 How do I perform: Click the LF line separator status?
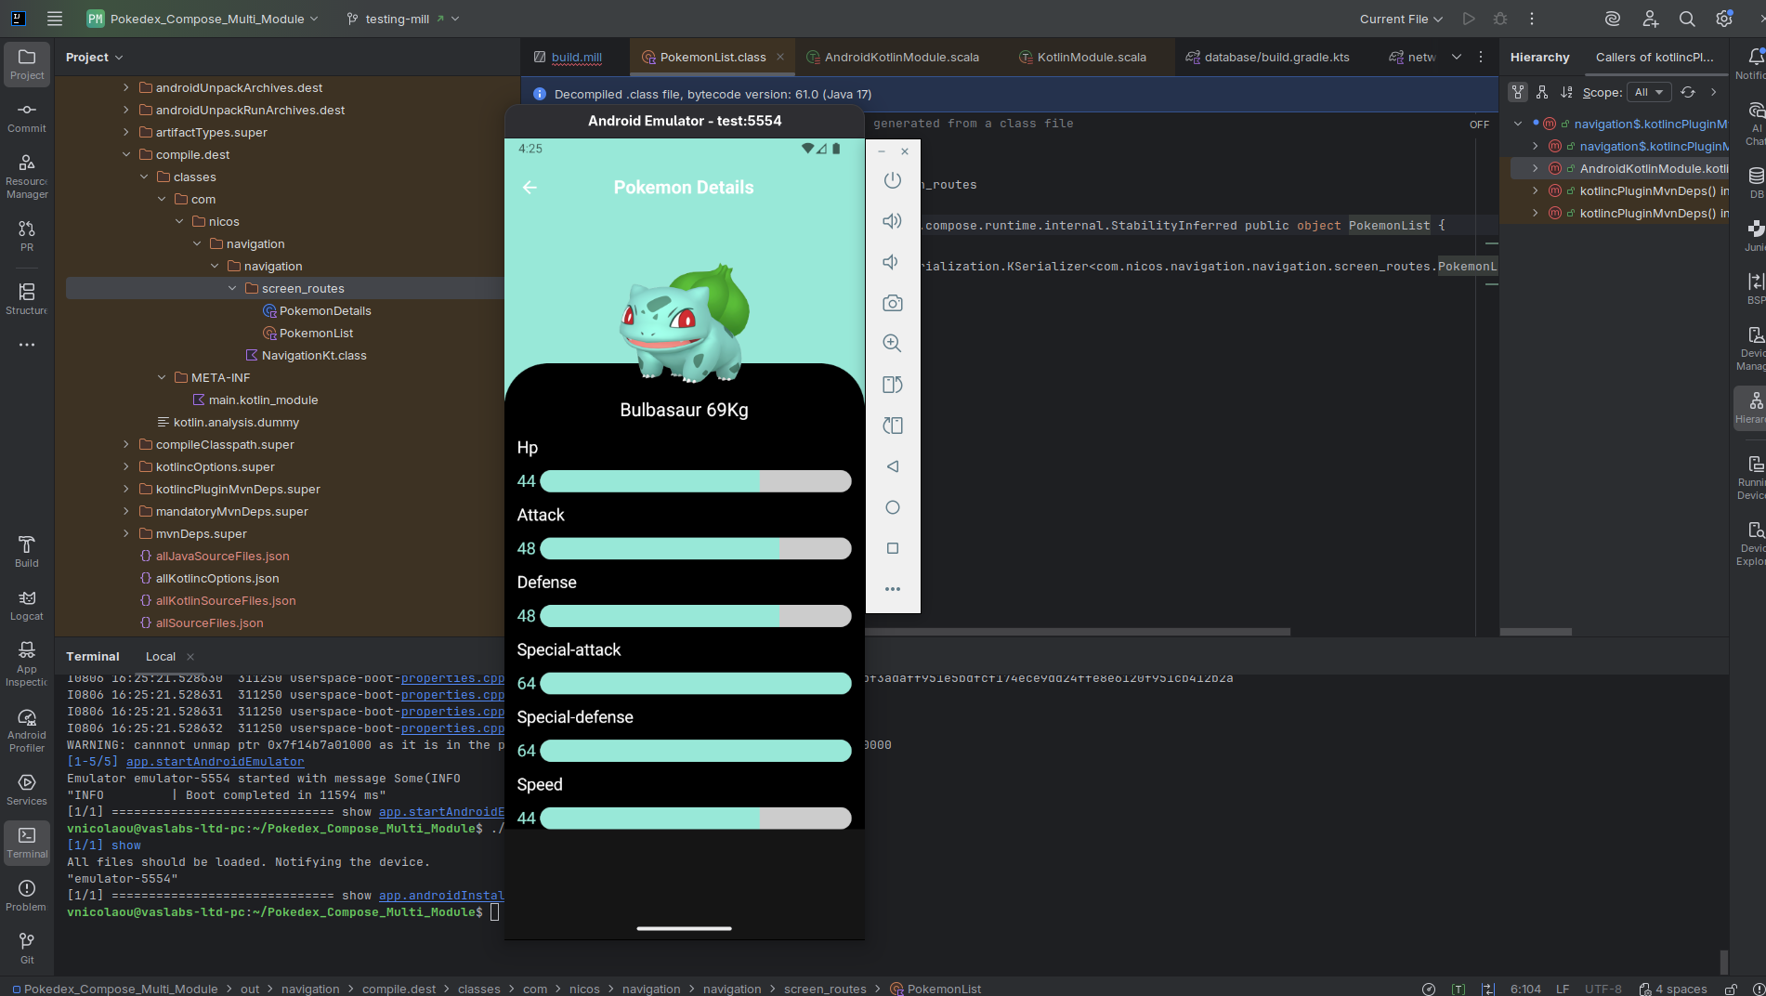point(1563,989)
